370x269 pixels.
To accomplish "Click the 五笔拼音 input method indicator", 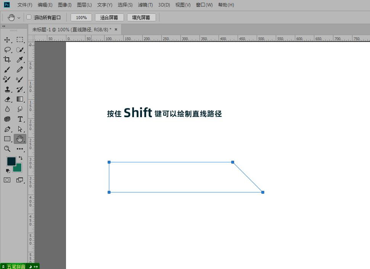I will [x=16, y=267].
